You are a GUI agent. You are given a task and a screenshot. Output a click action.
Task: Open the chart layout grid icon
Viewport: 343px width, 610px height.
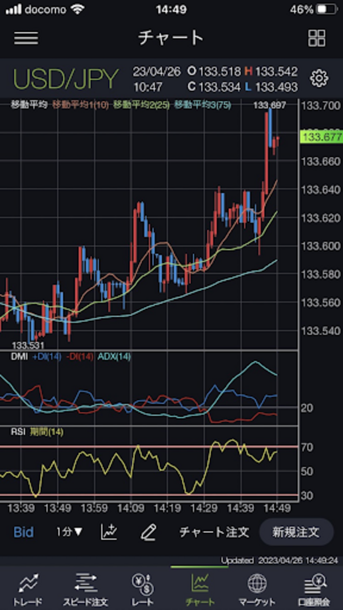[316, 38]
